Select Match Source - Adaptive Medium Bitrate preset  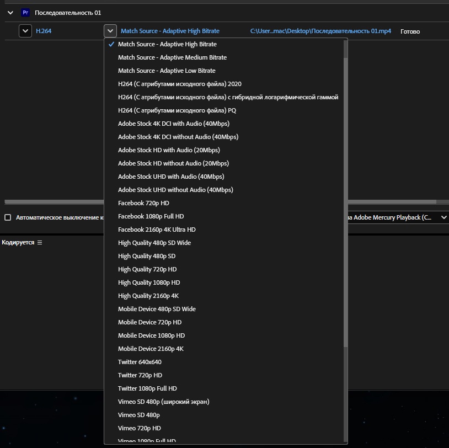[172, 57]
